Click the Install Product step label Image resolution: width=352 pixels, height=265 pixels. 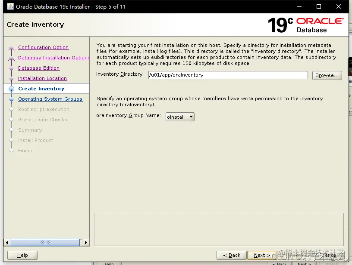pyautogui.click(x=35, y=140)
